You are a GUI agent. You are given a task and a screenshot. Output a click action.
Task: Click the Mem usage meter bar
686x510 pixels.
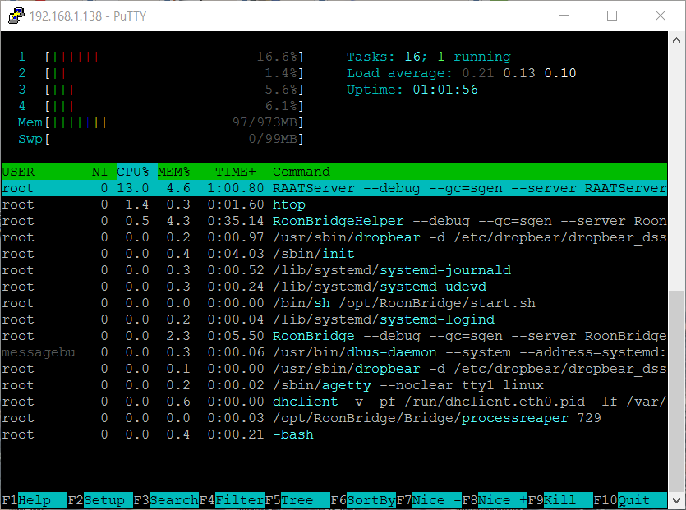click(x=174, y=122)
